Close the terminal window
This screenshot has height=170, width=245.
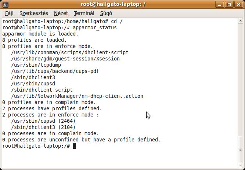(x=239, y=4)
